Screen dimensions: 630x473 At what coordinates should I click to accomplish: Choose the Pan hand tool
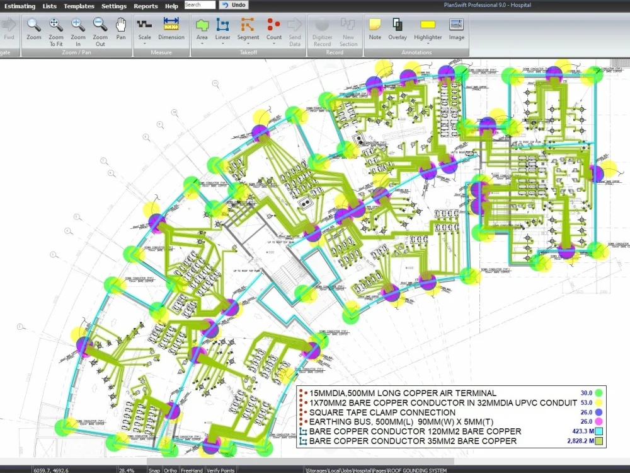pos(121,29)
